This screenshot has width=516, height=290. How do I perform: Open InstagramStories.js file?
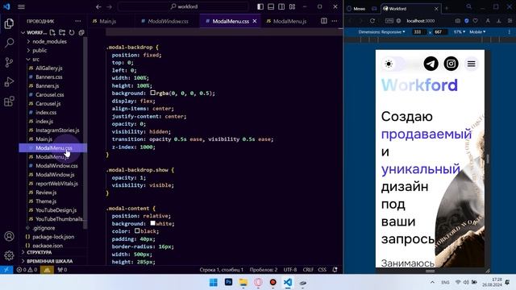(57, 130)
